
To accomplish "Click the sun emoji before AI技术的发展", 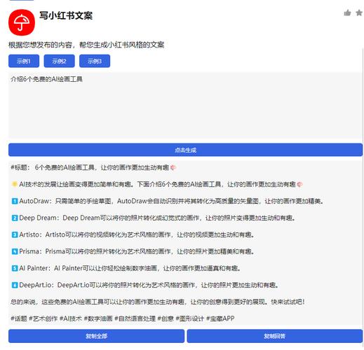I will (15, 184).
